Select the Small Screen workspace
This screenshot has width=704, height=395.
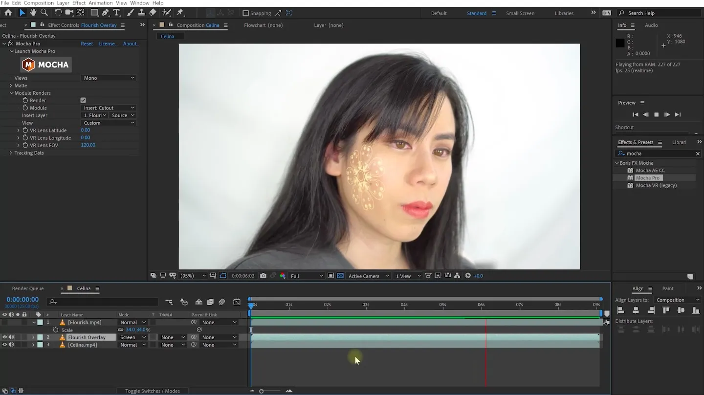[x=520, y=13]
